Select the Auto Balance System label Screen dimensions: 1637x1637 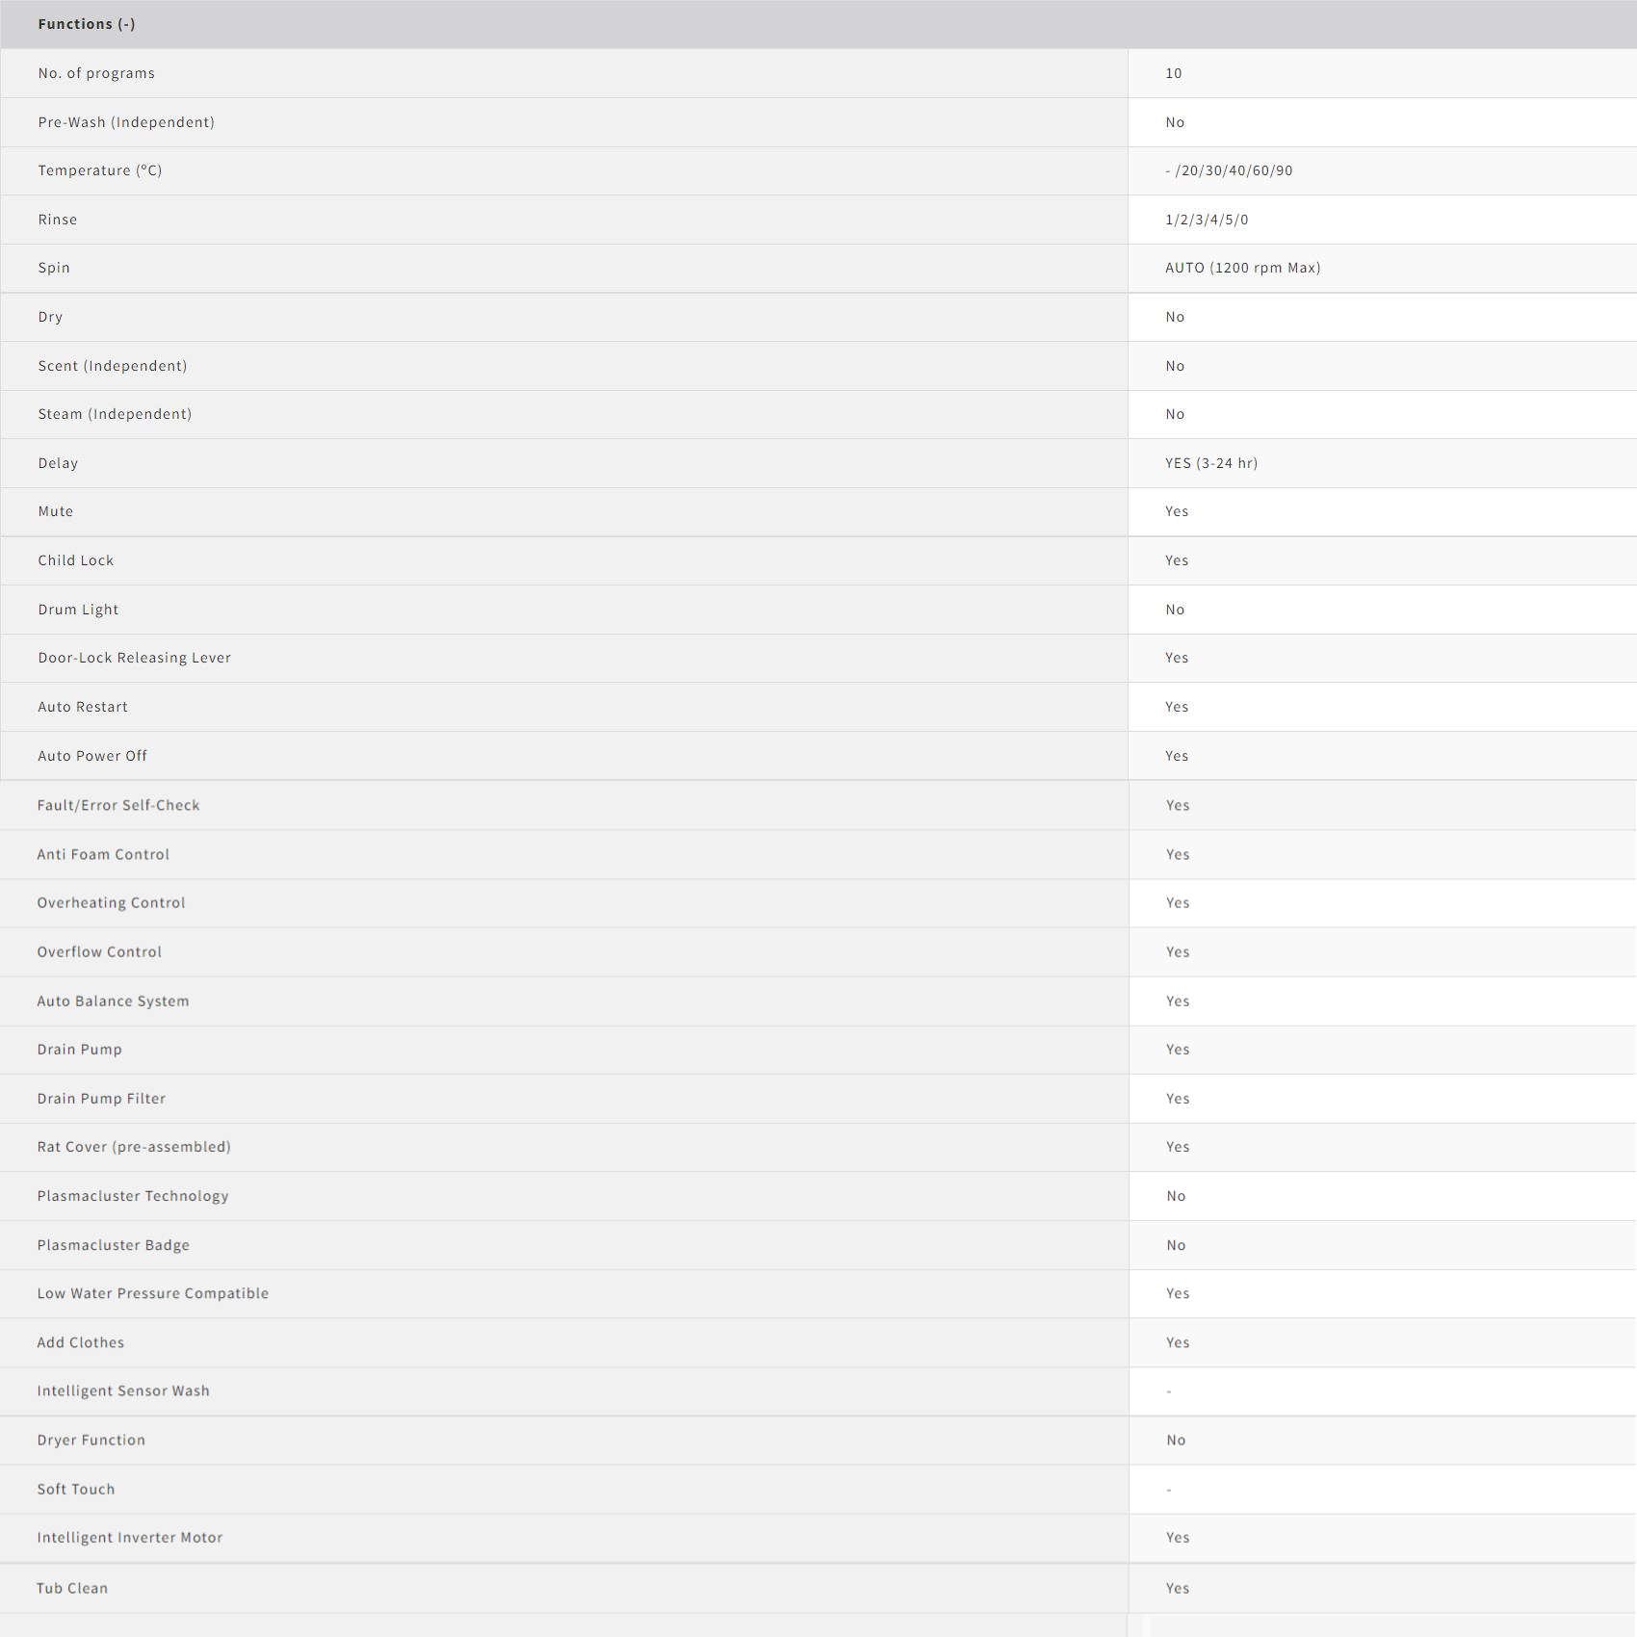coord(113,1001)
